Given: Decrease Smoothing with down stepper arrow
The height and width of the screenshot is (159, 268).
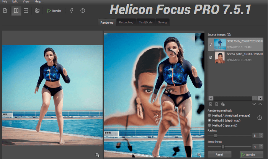Looking at the screenshot, I should (261, 148).
